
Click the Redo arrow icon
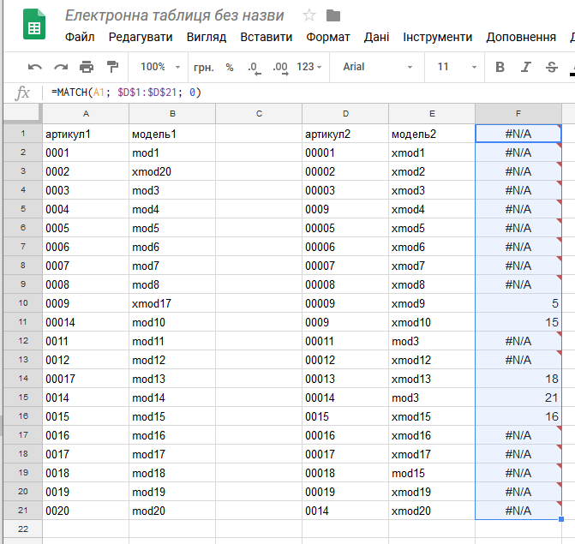[x=61, y=67]
